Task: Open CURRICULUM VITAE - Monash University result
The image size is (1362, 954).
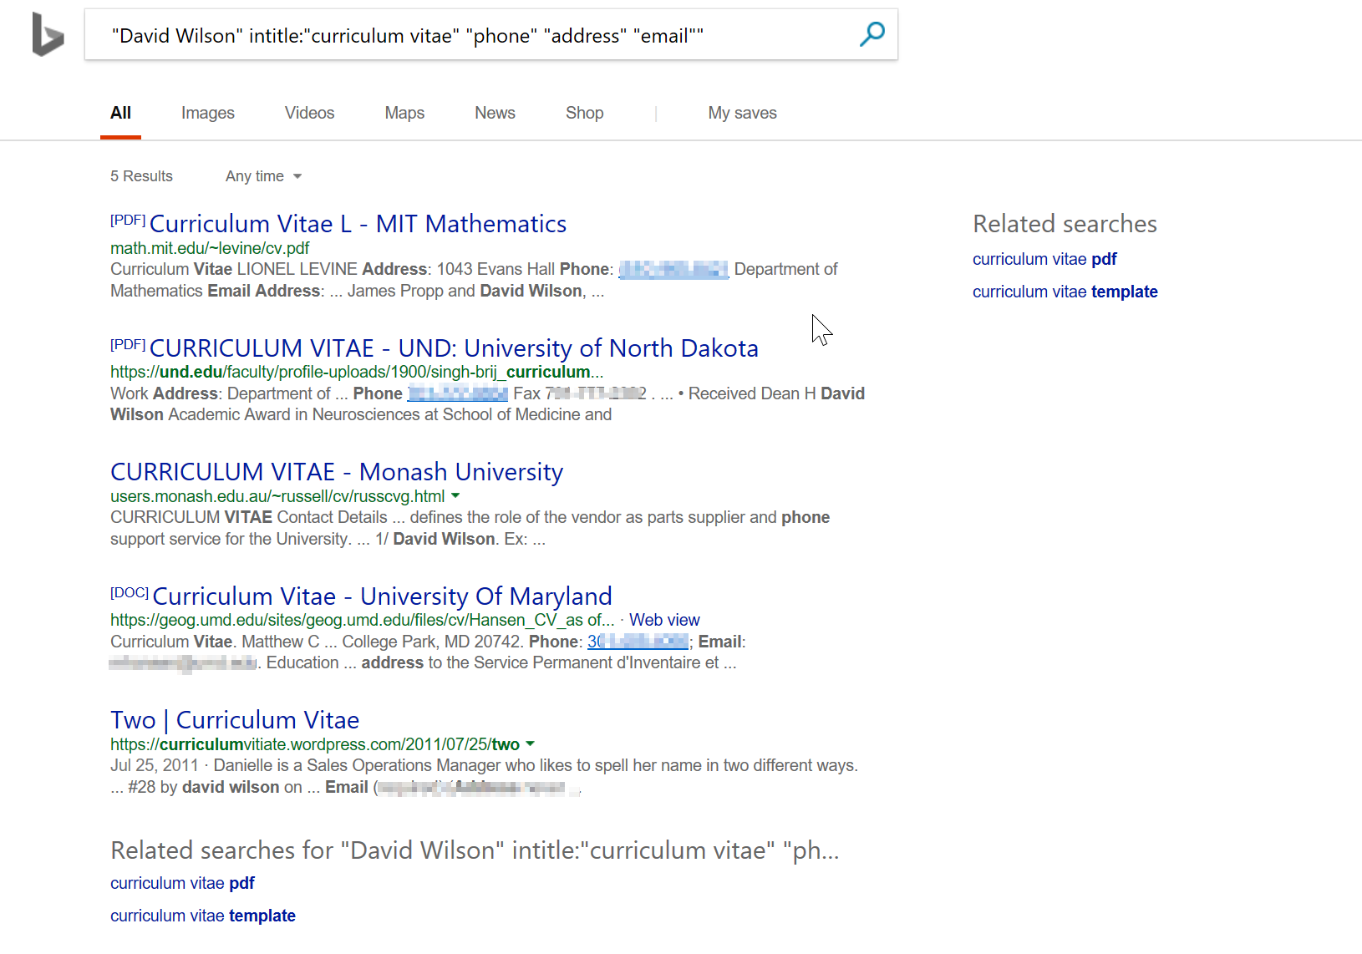Action: [x=337, y=472]
